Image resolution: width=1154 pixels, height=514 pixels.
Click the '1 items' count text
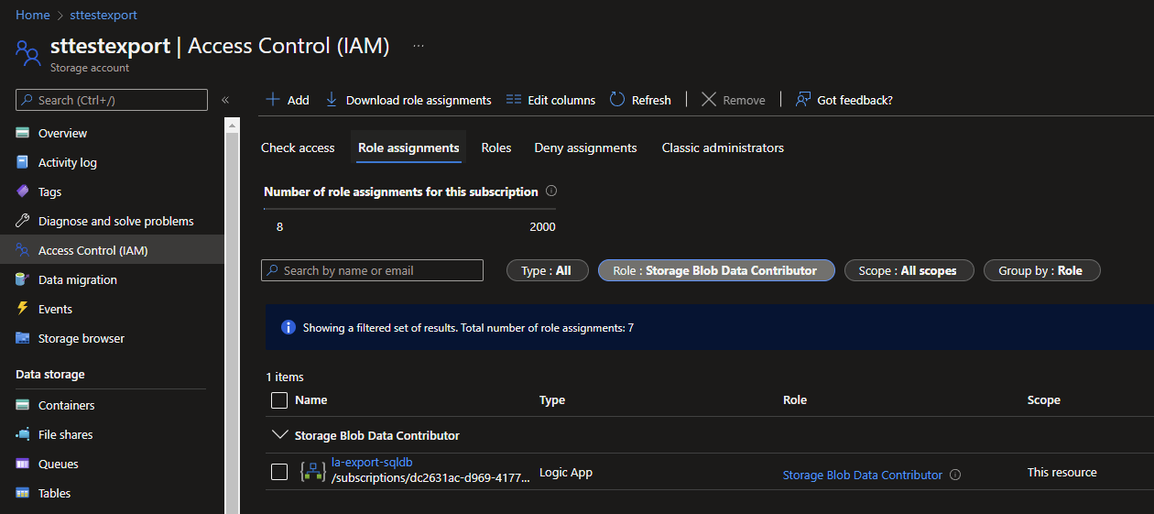click(x=285, y=377)
